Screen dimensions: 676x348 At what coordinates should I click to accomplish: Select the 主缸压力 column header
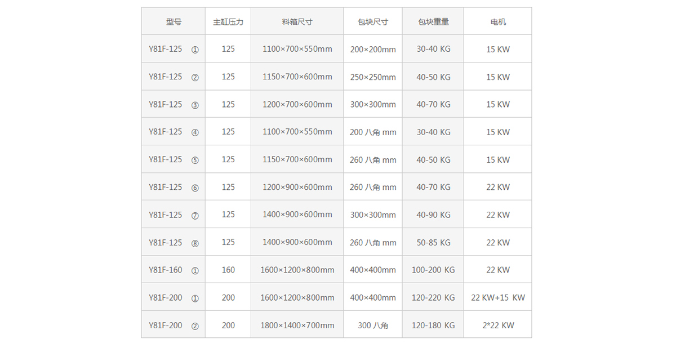[228, 22]
